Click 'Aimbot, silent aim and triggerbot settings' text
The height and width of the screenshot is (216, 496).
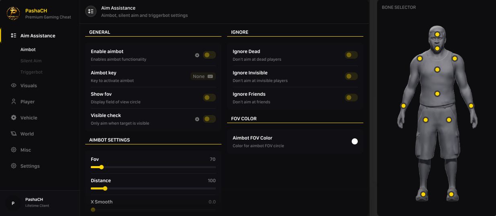[x=144, y=16]
